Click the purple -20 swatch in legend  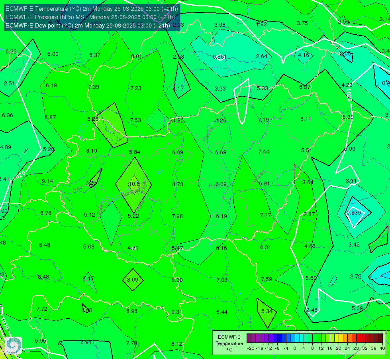[249, 338]
